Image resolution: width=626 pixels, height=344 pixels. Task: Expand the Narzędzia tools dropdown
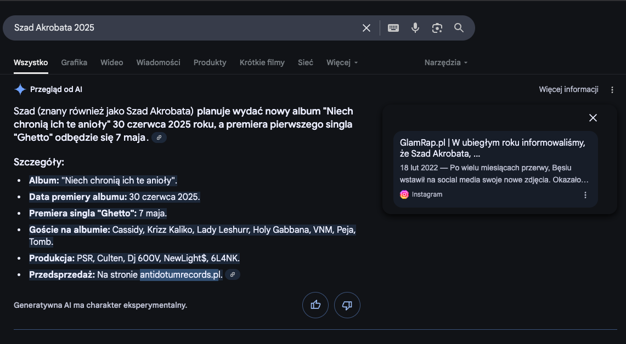[x=445, y=62]
